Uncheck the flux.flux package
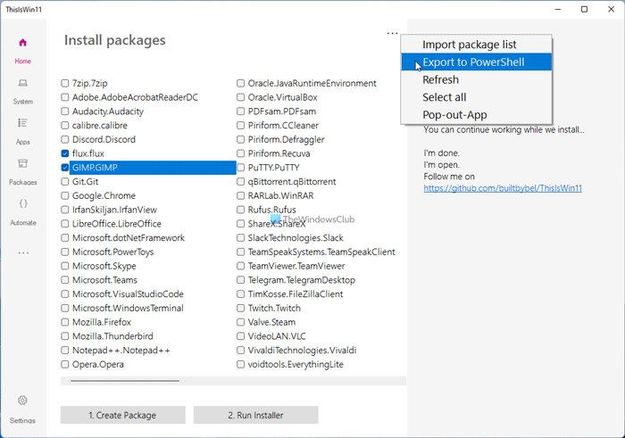The height and width of the screenshot is (438, 625). pyautogui.click(x=65, y=153)
